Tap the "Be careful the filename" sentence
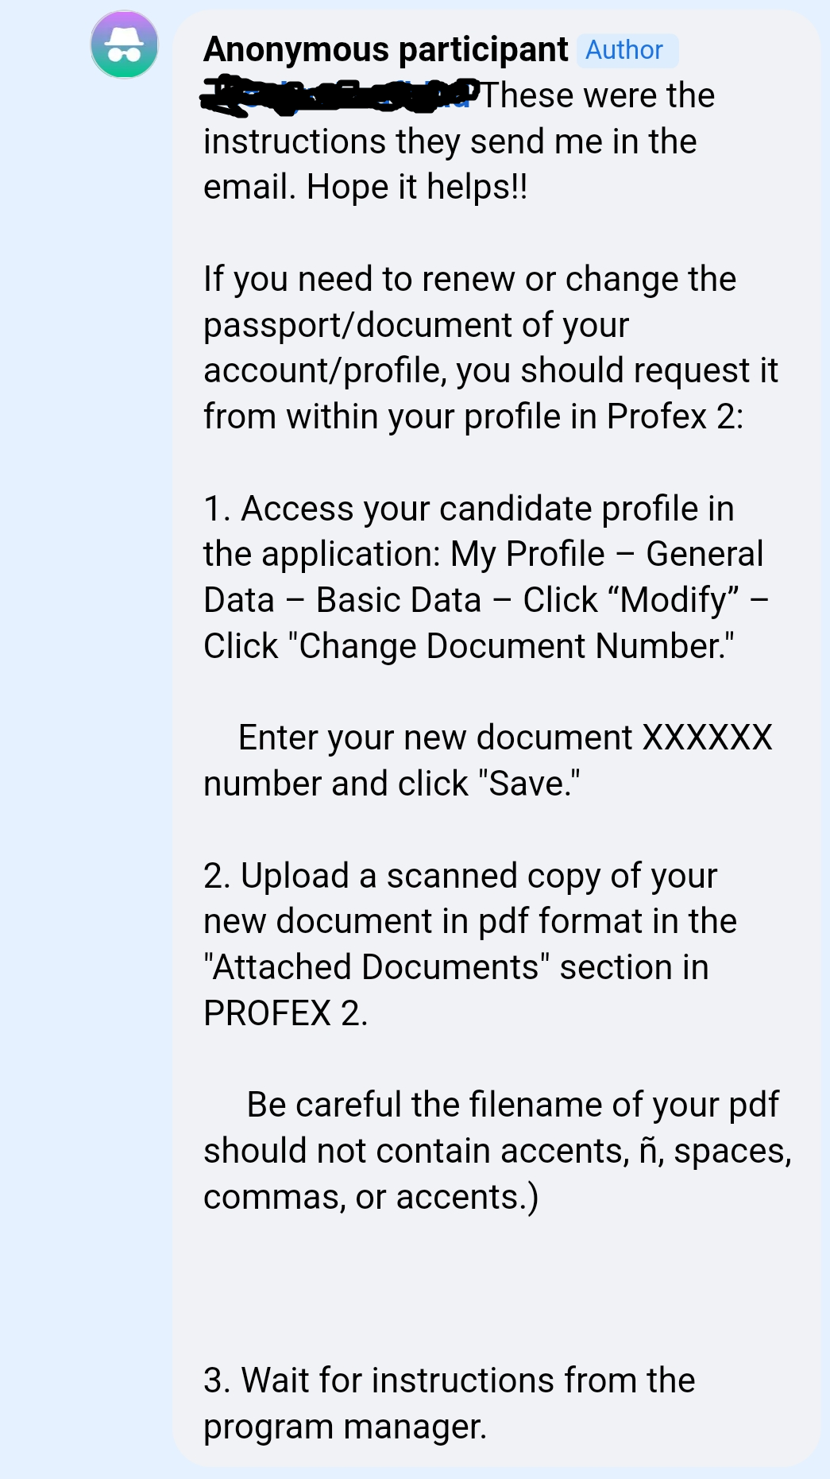The image size is (830, 1479). (x=512, y=1105)
